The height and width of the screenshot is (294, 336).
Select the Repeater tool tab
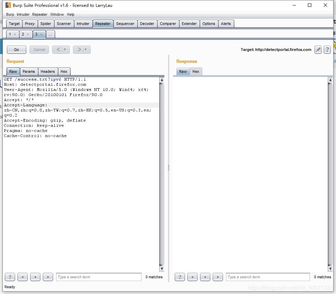(x=103, y=24)
